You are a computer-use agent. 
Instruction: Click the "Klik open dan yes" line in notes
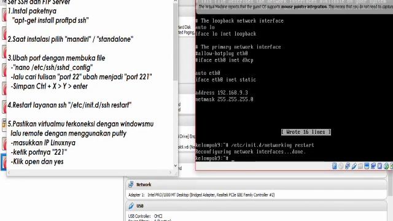point(37,161)
